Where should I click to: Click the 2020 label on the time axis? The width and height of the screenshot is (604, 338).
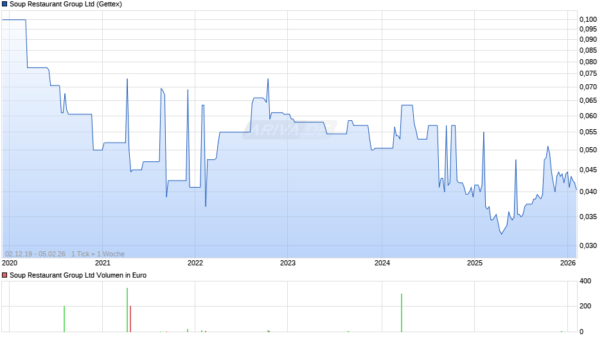click(10, 263)
